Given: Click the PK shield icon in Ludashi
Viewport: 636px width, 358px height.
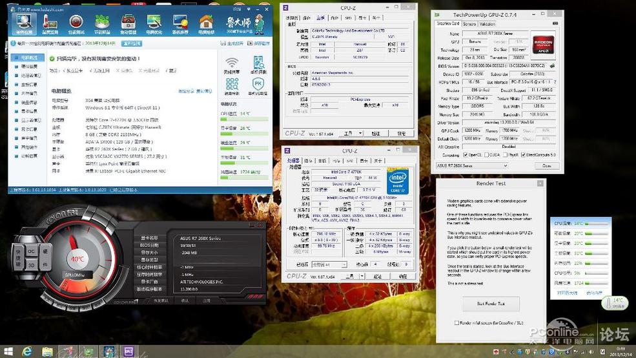Looking at the screenshot, I should [x=258, y=87].
